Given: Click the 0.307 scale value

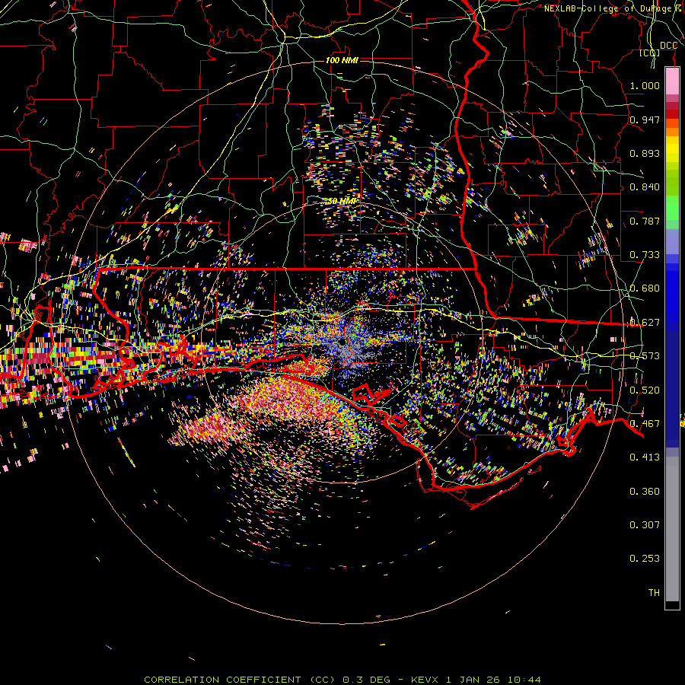Looking at the screenshot, I should 645,524.
